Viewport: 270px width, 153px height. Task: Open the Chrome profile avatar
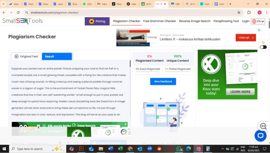(x=259, y=12)
